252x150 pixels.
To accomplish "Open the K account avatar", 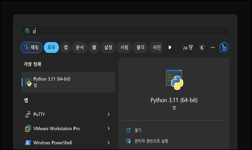I will (x=202, y=48).
